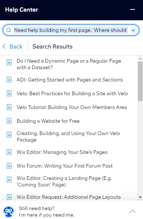Open Velo: Best Practices for Building a Site
143x219 pixels.
pos(72,93)
